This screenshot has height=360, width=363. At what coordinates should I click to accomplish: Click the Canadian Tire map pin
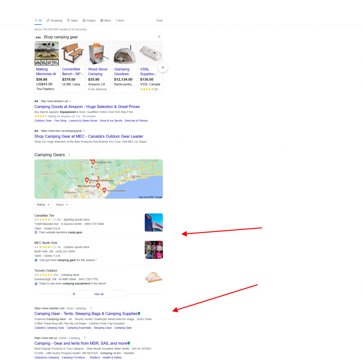[x=93, y=162]
